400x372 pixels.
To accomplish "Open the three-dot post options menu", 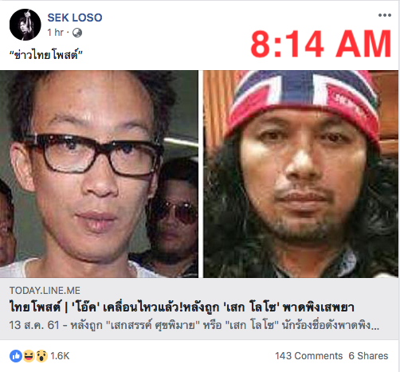I will pyautogui.click(x=385, y=15).
